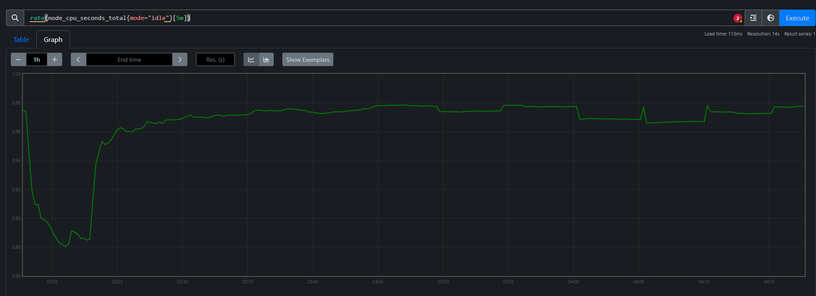Click the 04:15 time axis label
Screen dimensions: 816x296
point(769,281)
